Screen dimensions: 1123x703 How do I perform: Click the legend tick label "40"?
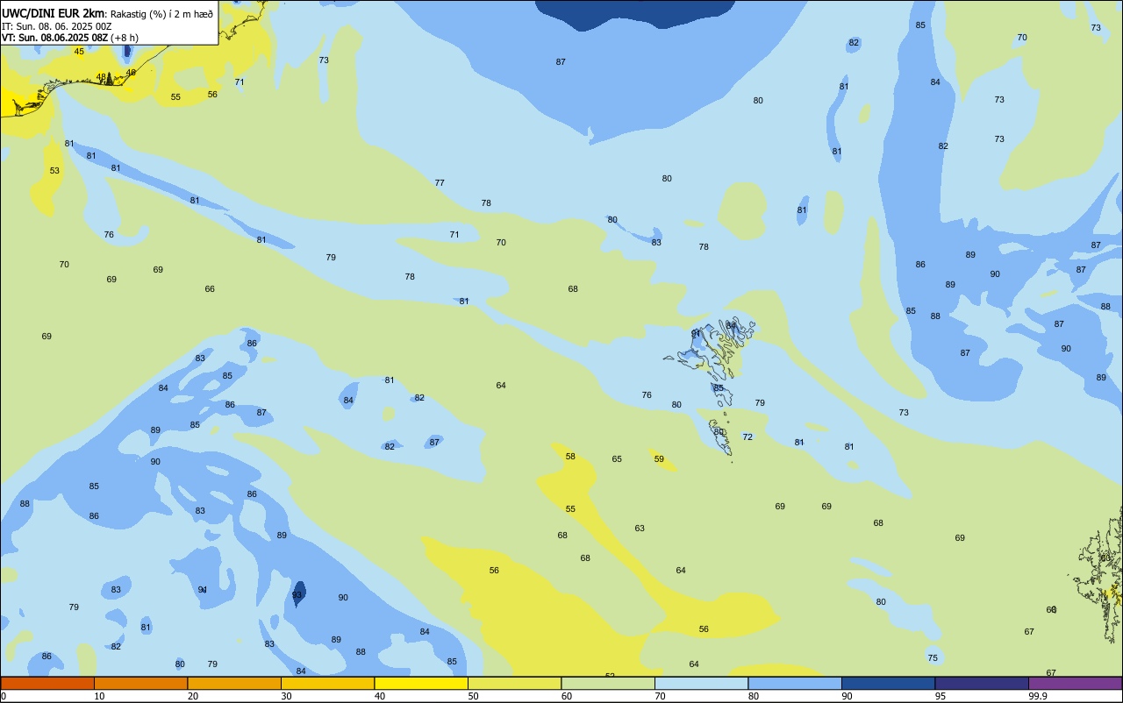point(380,696)
